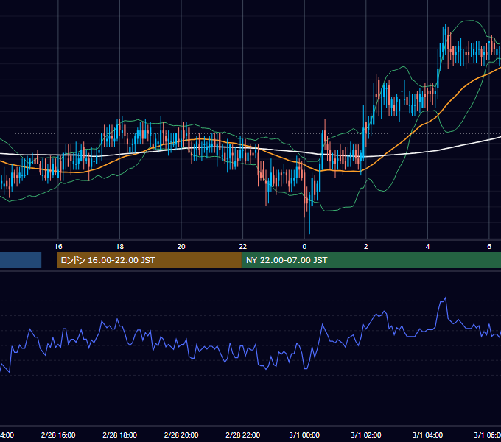Click the 2/28 20:00 time label
This screenshot has height=442, width=501.
(x=181, y=435)
